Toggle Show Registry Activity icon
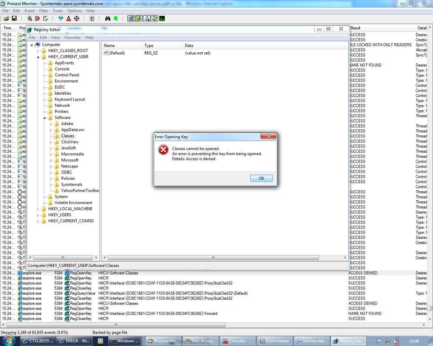 131,19
